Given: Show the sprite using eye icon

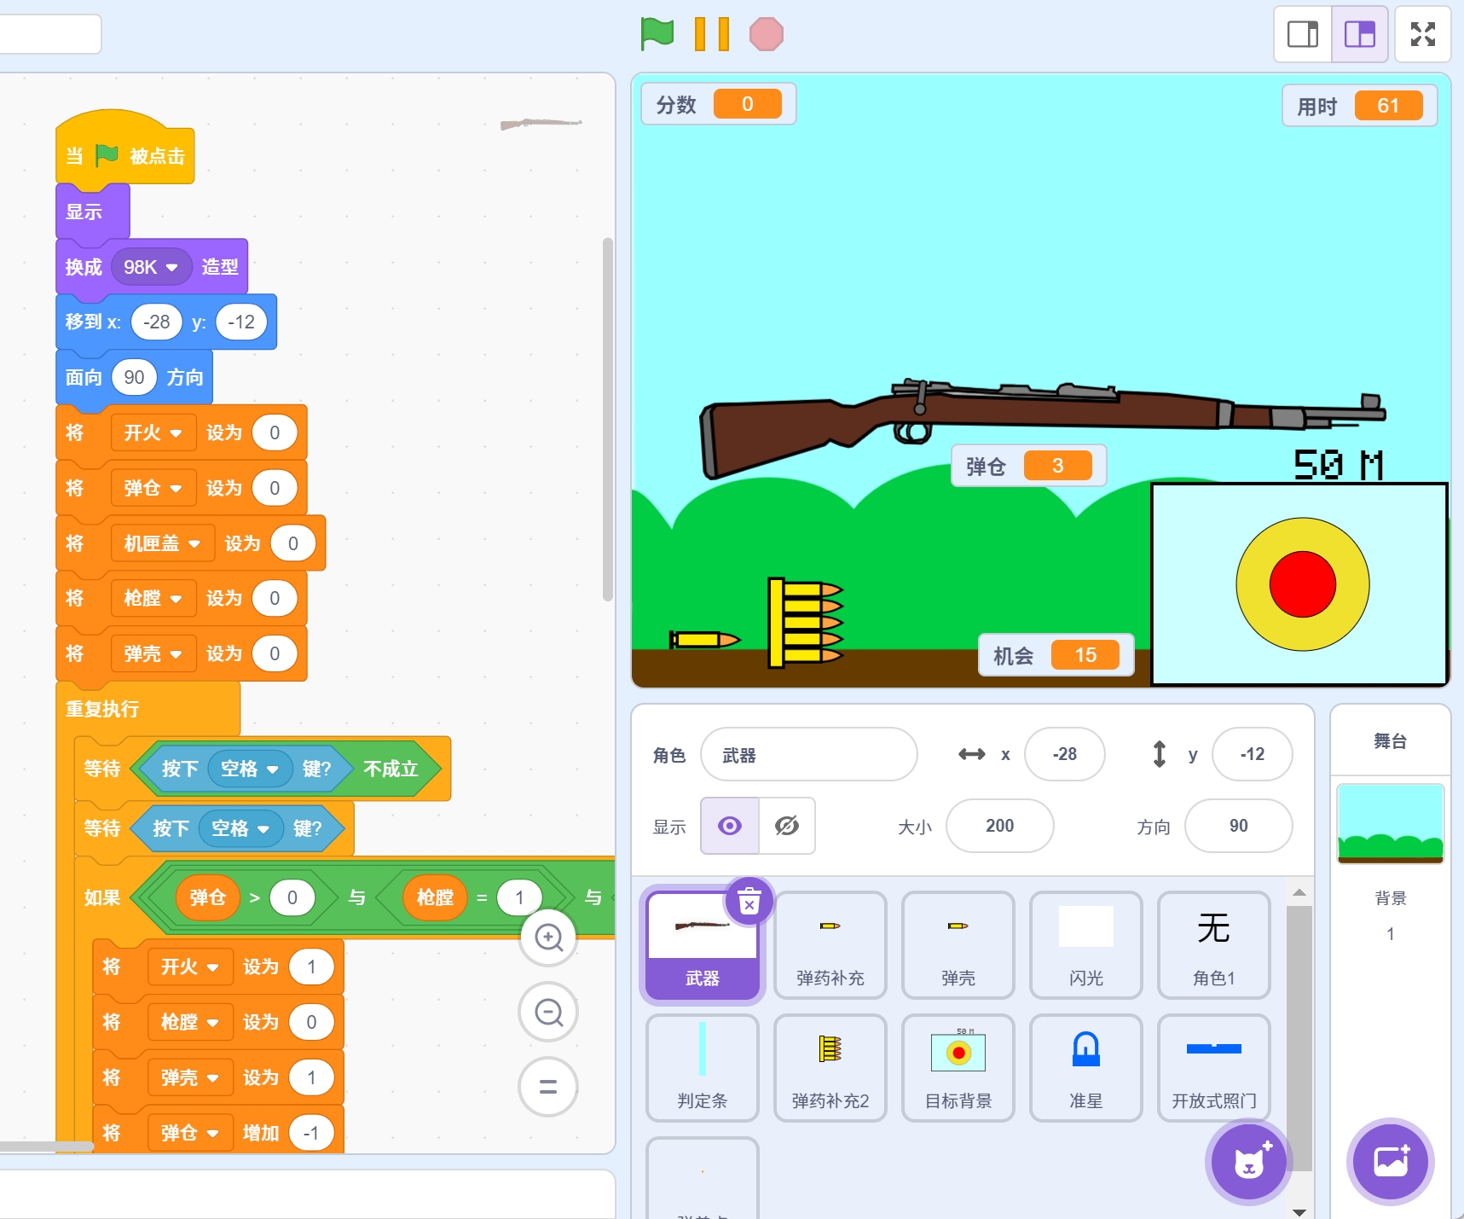Looking at the screenshot, I should pyautogui.click(x=730, y=826).
